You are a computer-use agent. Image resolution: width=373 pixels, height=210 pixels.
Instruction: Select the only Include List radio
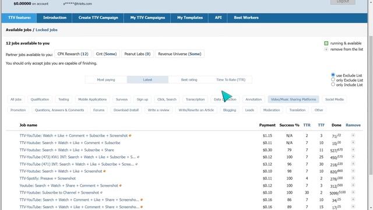(333, 84)
